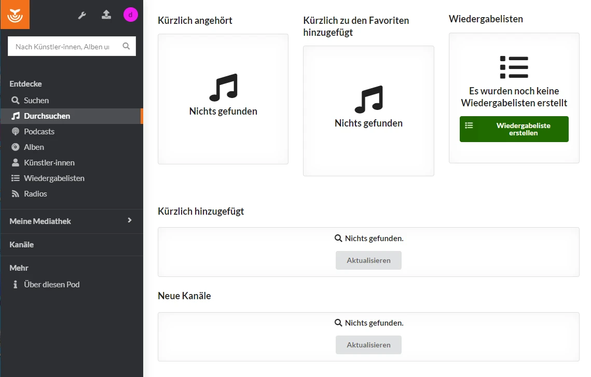Viewport: 591px width, 377px height.
Task: Open Suchen in the sidebar
Action: click(36, 101)
